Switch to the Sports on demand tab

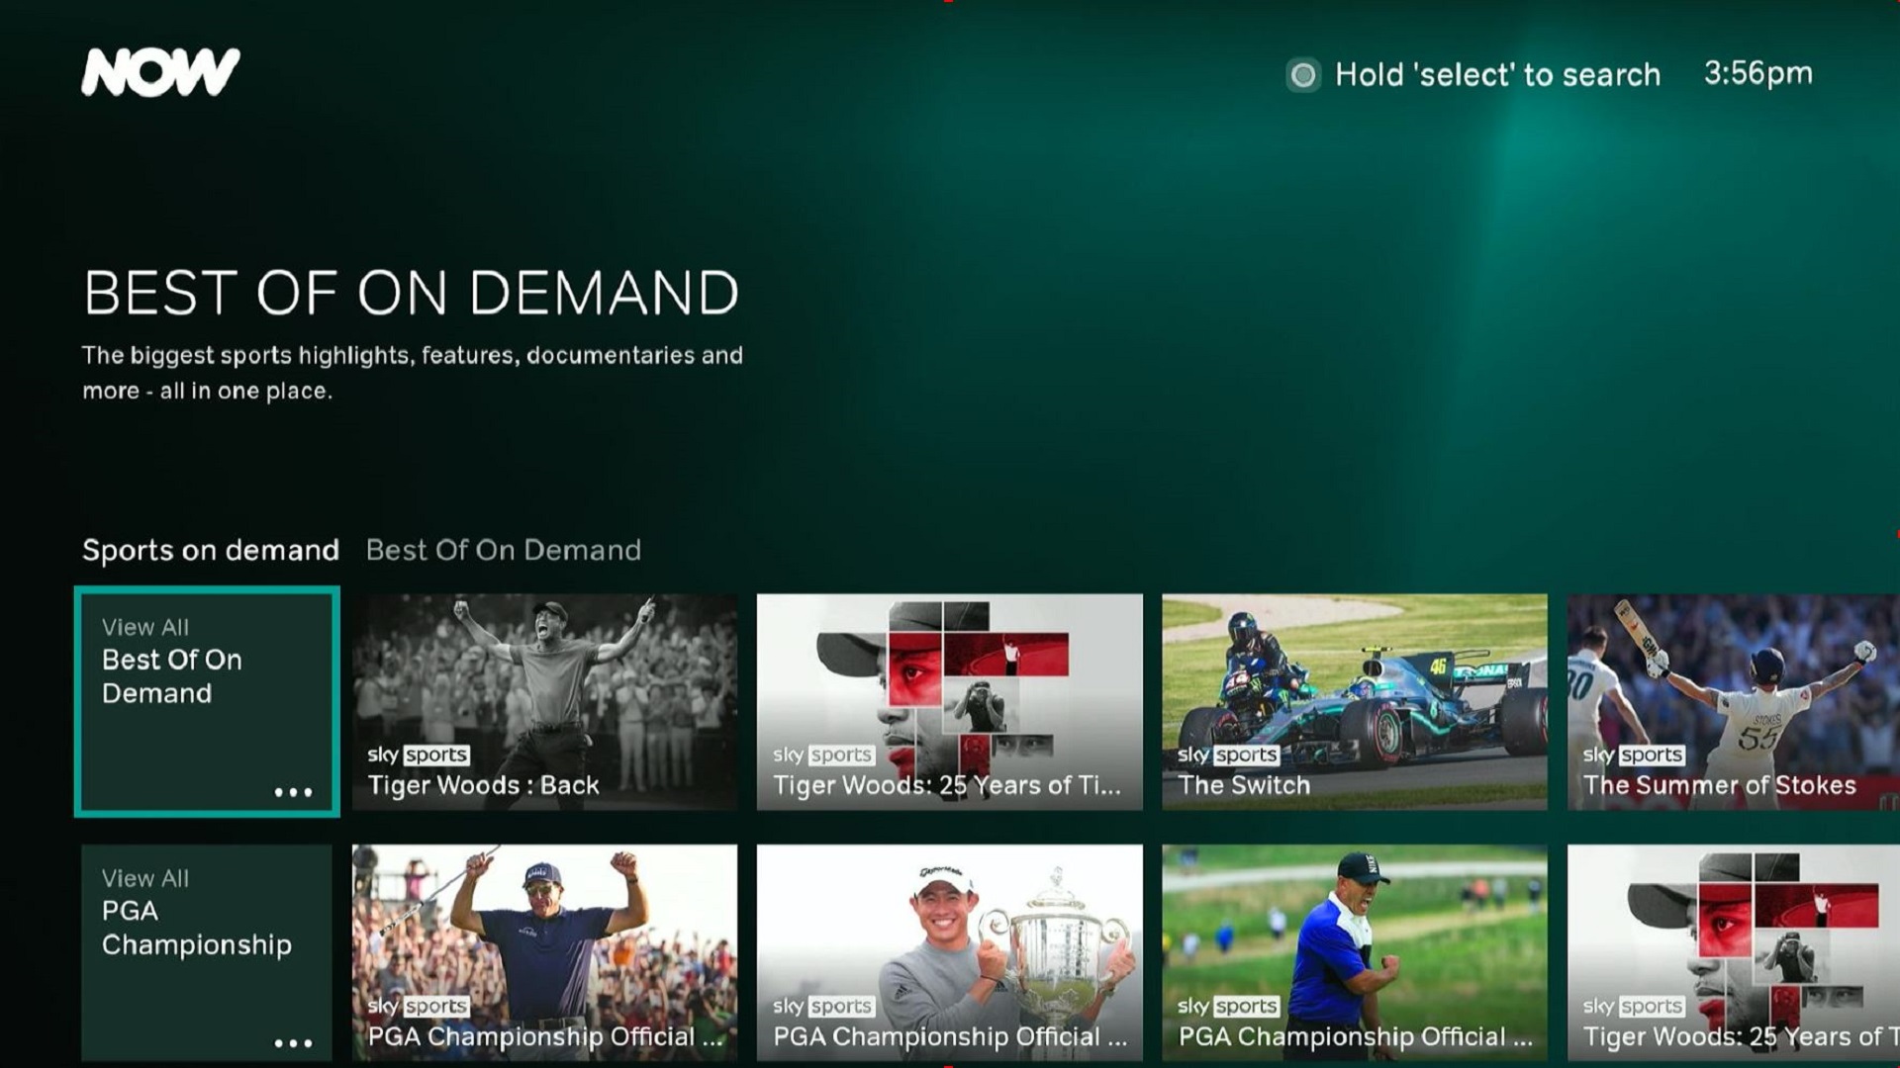coord(211,550)
